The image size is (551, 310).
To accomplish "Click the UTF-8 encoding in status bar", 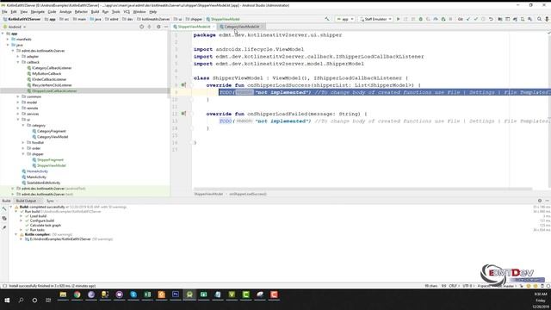I will point(467,286).
